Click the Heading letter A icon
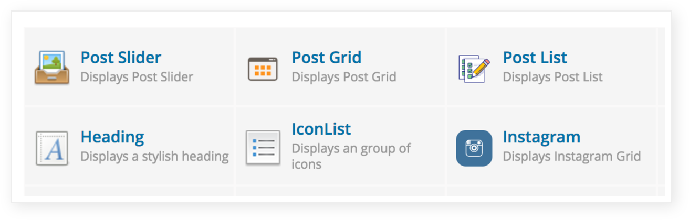This screenshot has height=220, width=689. 52,148
